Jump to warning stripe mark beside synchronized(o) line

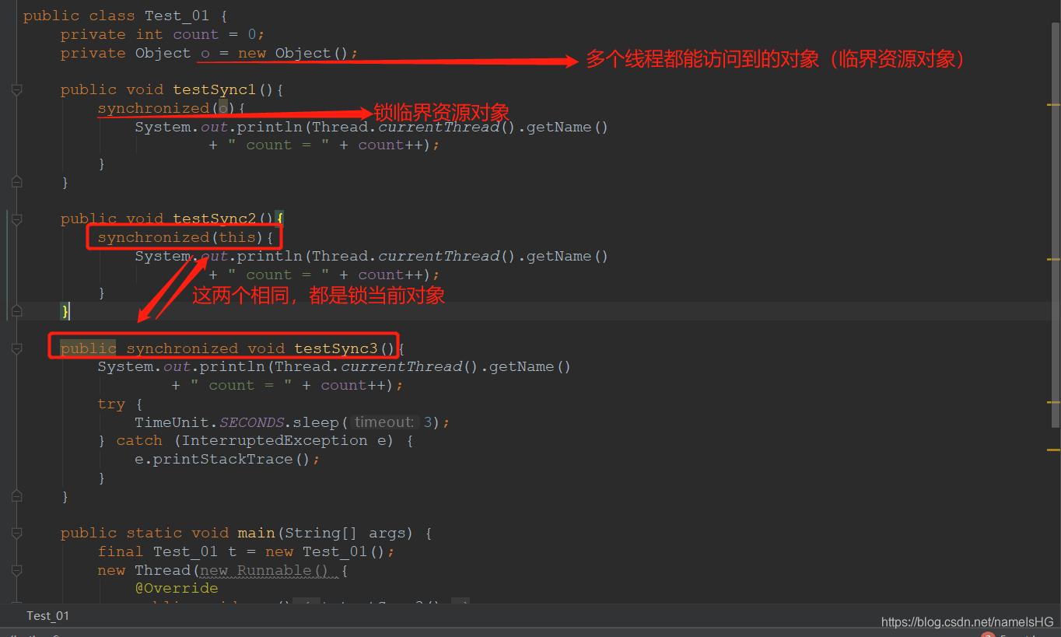(x=1054, y=104)
